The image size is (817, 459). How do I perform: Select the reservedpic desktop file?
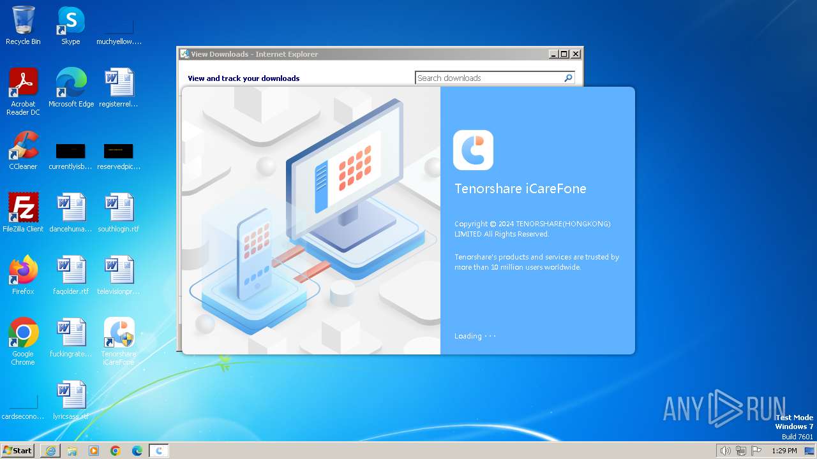point(119,157)
